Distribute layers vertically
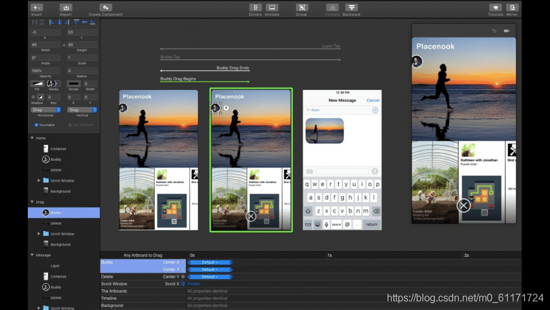The width and height of the screenshot is (550, 310). [42, 22]
